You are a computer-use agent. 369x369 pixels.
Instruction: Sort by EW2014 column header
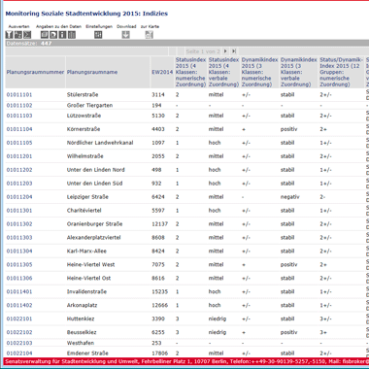(x=162, y=72)
